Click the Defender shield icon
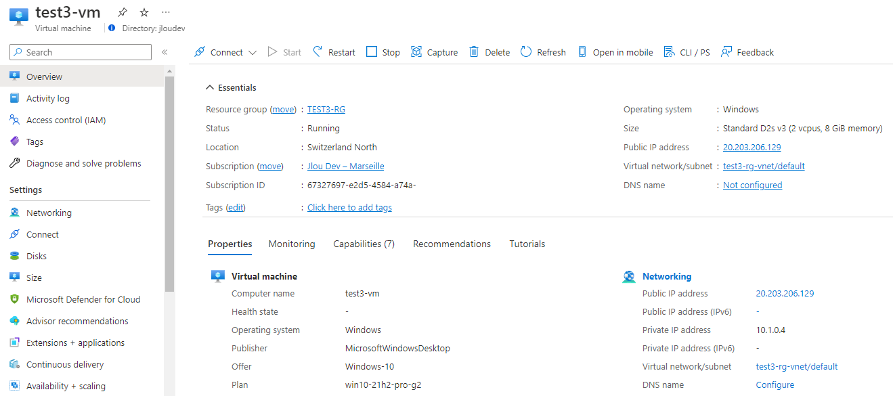Viewport: 893px width, 396px height. pos(14,299)
